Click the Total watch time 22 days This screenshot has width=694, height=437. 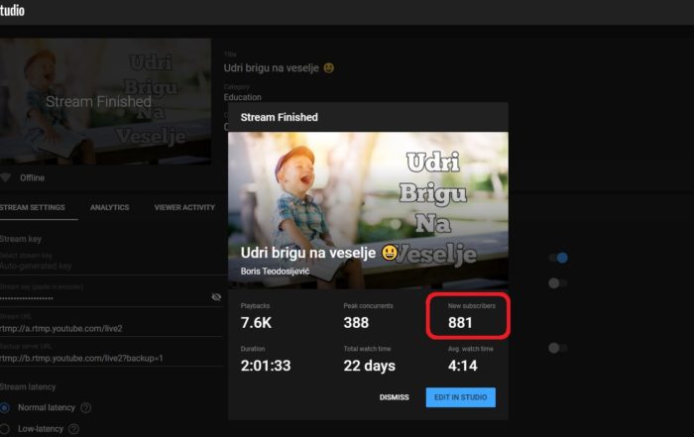point(369,366)
